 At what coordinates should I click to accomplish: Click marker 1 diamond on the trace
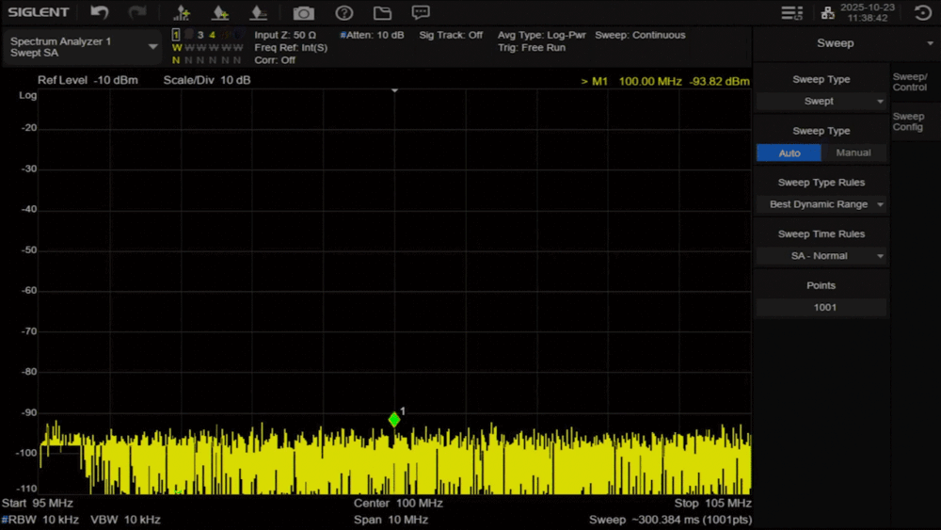394,420
